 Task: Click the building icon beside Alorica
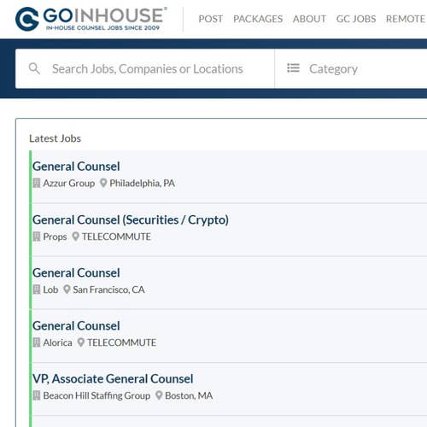pos(37,342)
